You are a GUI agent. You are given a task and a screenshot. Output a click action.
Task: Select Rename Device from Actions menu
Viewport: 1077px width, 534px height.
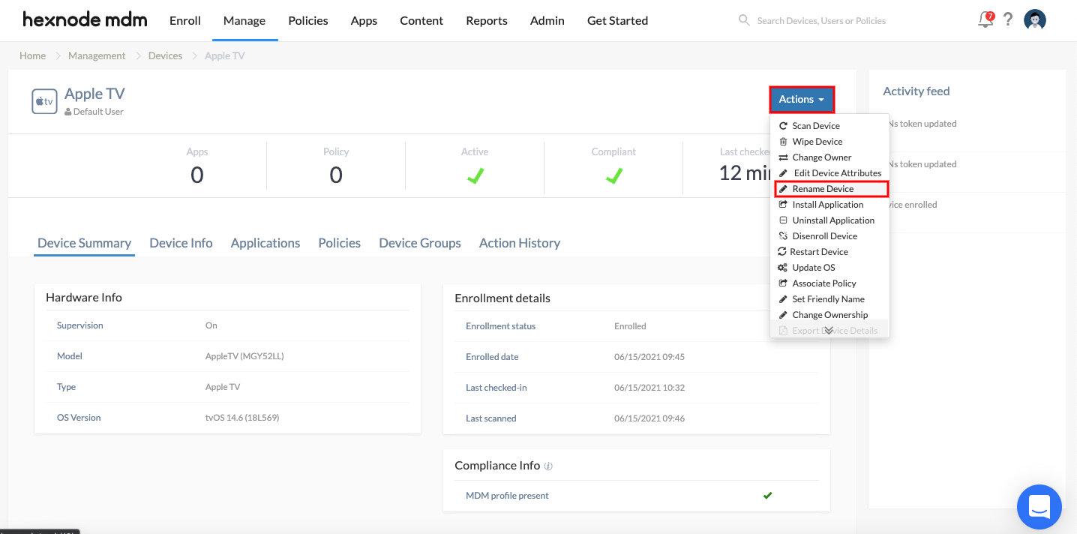coord(831,189)
